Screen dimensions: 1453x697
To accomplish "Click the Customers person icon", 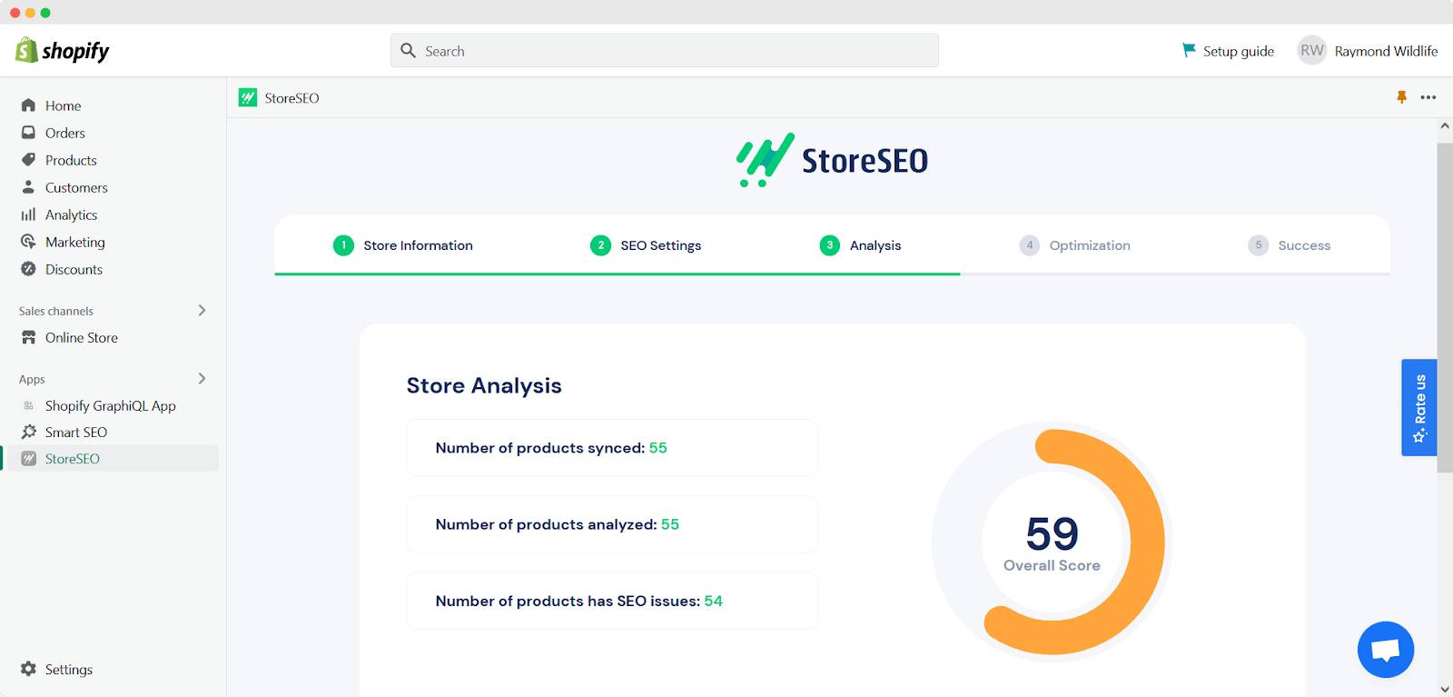I will (28, 187).
